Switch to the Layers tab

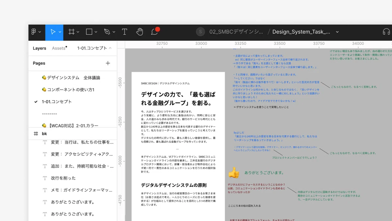click(x=40, y=48)
